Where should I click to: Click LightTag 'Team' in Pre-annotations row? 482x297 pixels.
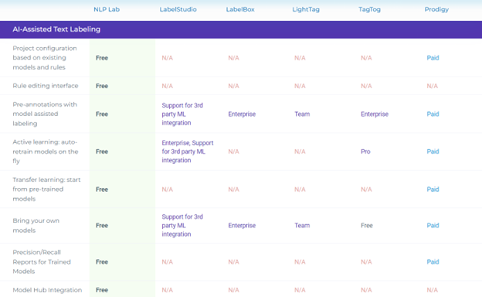[x=302, y=114]
